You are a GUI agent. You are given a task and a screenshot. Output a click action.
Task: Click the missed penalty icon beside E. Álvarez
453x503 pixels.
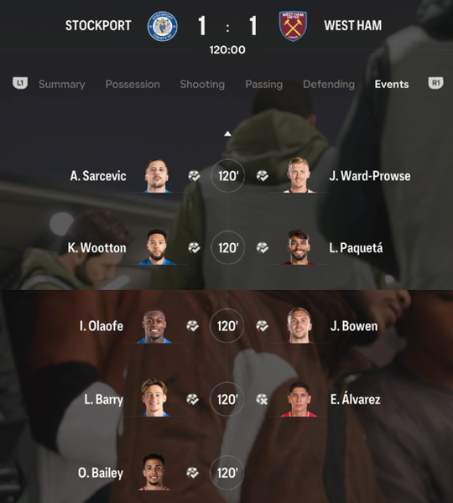262,399
